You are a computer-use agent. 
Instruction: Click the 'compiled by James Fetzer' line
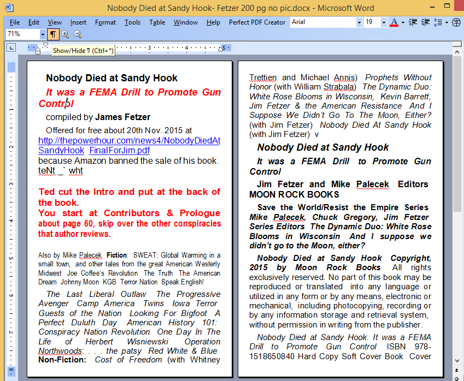coord(98,117)
